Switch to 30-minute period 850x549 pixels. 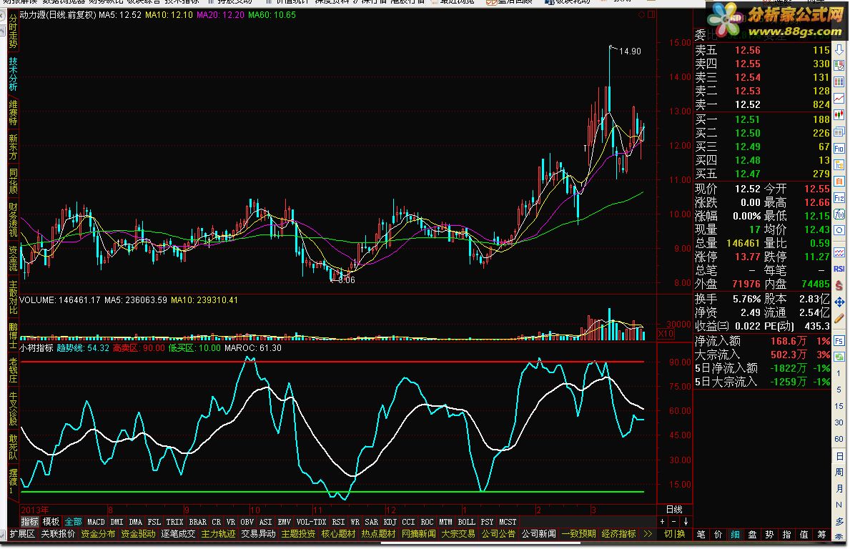click(839, 422)
